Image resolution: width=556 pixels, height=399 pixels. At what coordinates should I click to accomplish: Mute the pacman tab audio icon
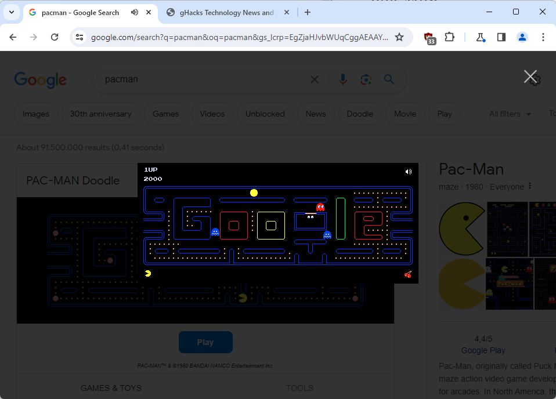(x=135, y=12)
